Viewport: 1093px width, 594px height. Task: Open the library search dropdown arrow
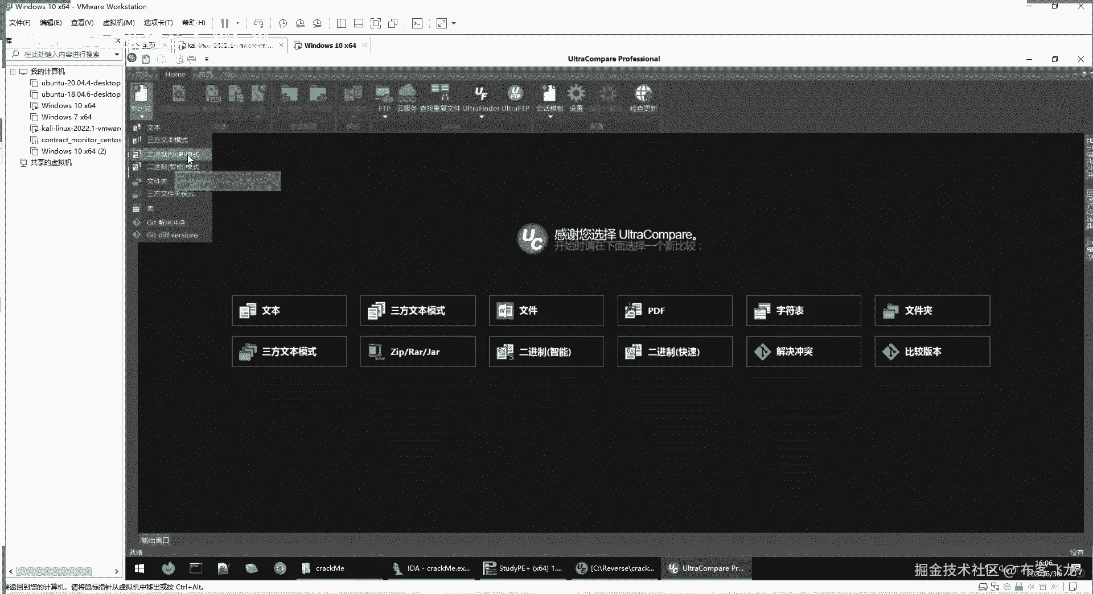(x=117, y=55)
